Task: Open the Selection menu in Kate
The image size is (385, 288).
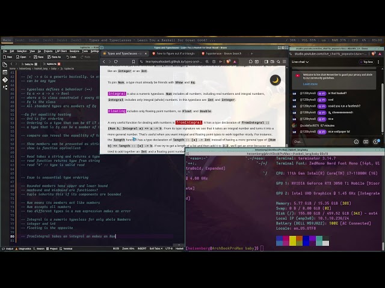Action: click(22, 51)
